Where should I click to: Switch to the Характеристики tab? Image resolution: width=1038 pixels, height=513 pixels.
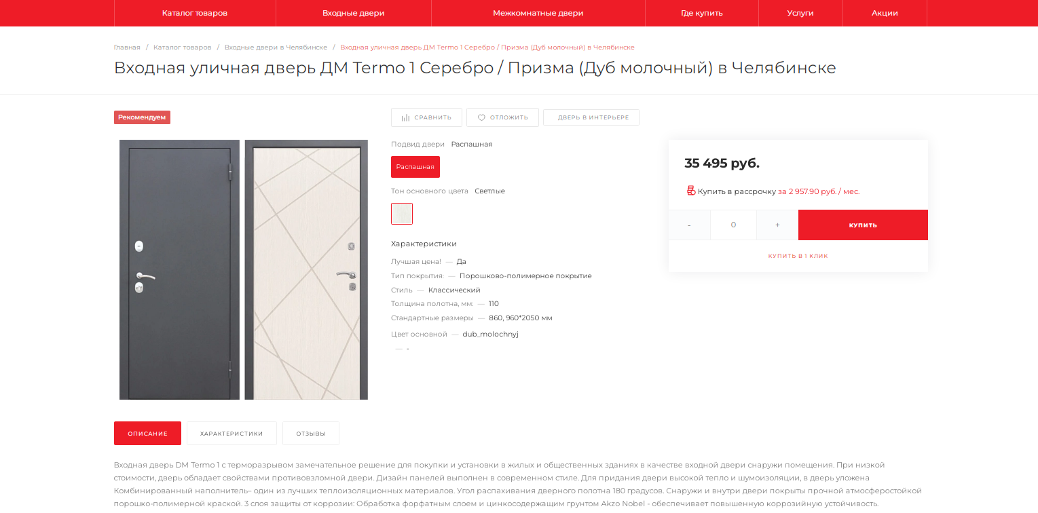231,433
